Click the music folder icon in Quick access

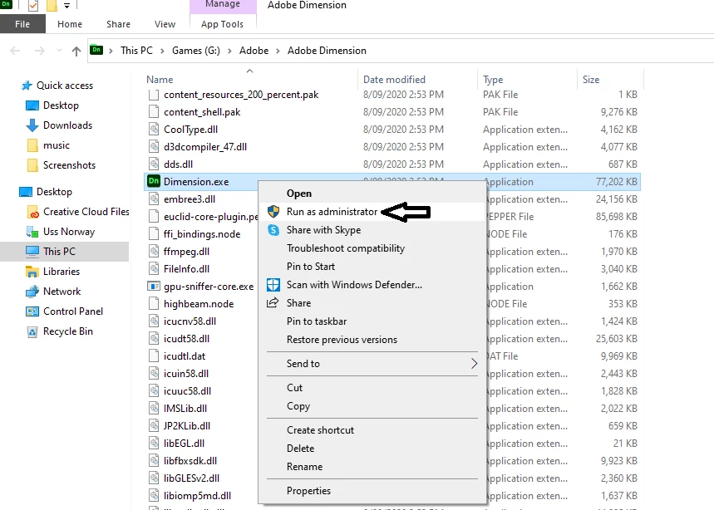[32, 145]
